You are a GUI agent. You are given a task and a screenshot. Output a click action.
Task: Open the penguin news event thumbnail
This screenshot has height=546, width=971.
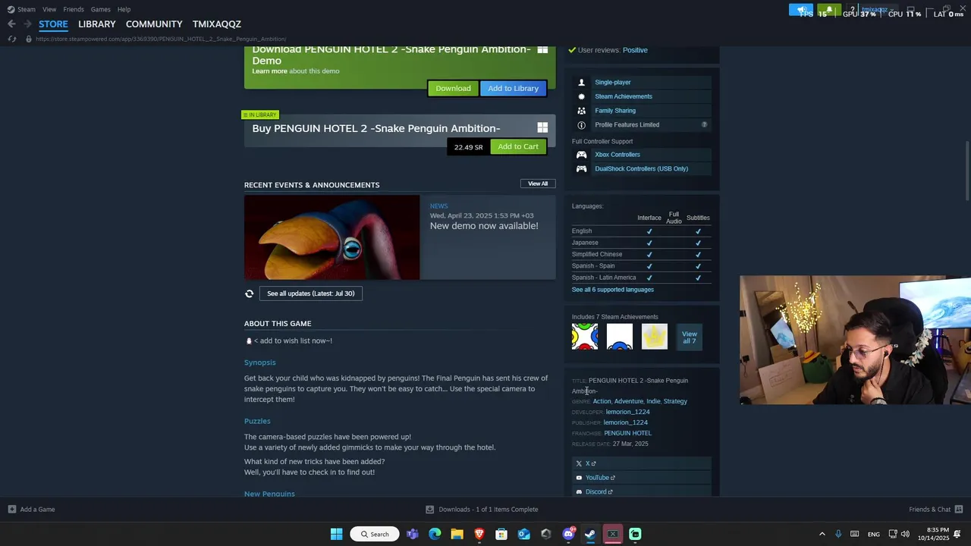coord(332,237)
